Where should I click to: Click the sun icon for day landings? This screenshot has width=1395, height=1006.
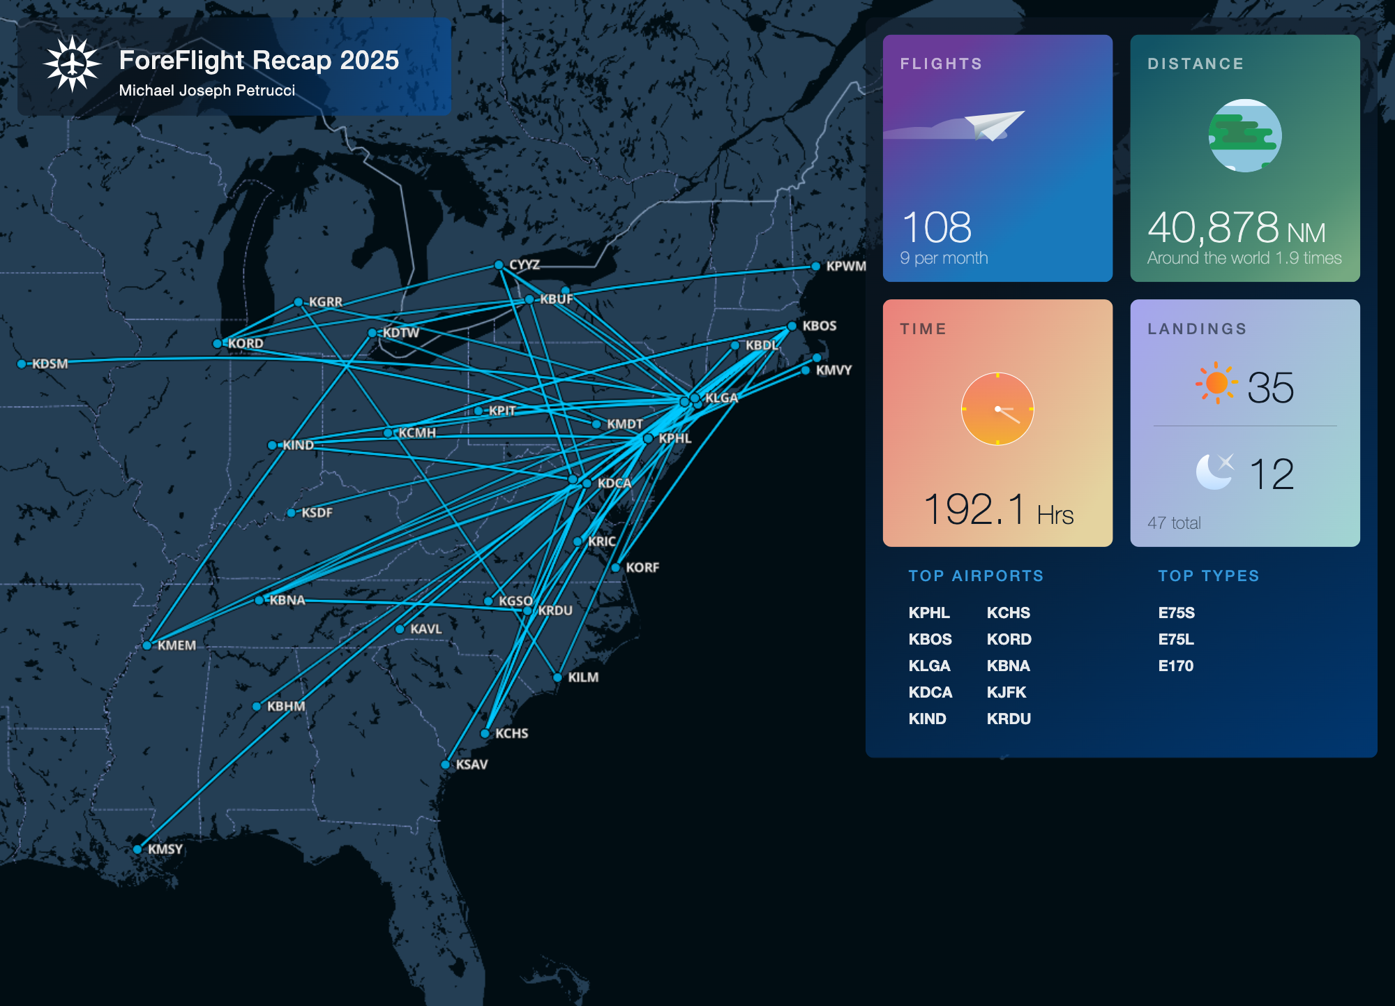[x=1216, y=382]
